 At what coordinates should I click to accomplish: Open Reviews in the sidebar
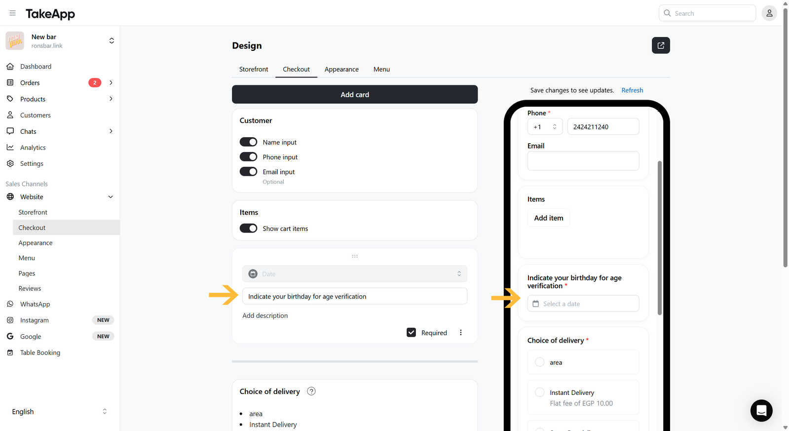30,288
